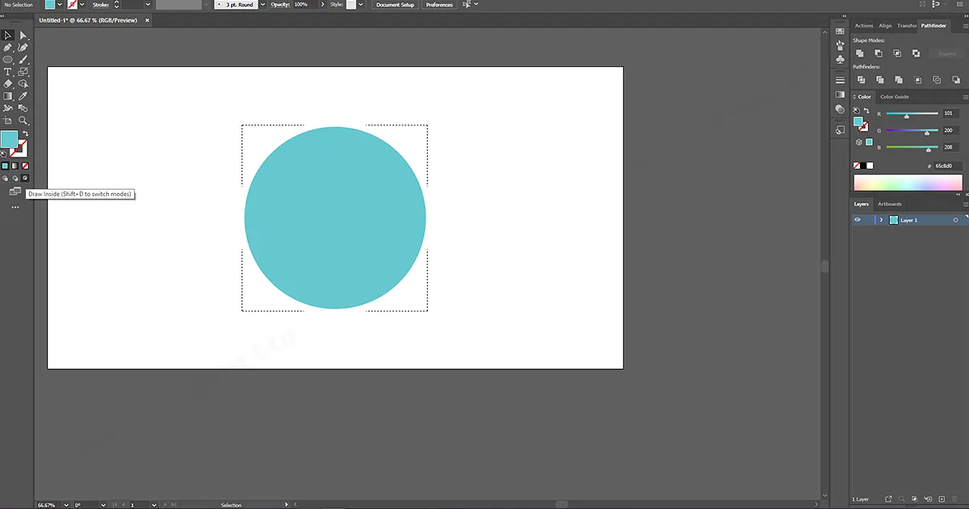Activate the Zoom tool
Screen dimensions: 969x509
(23, 120)
